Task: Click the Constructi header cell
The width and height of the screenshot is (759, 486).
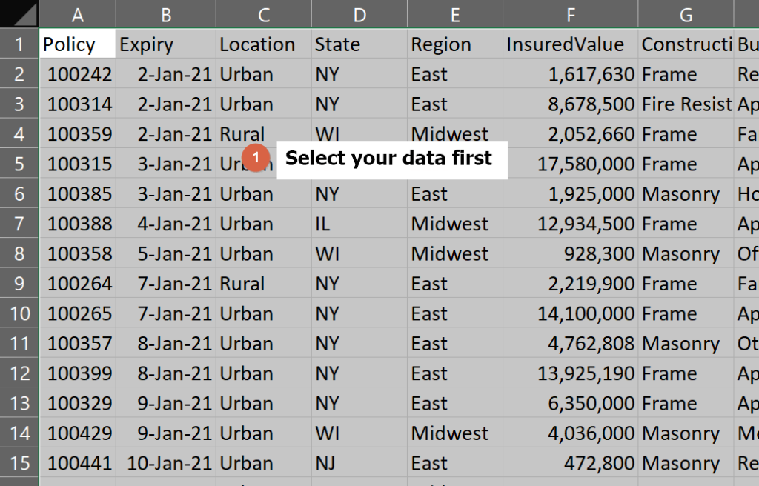Action: click(686, 44)
